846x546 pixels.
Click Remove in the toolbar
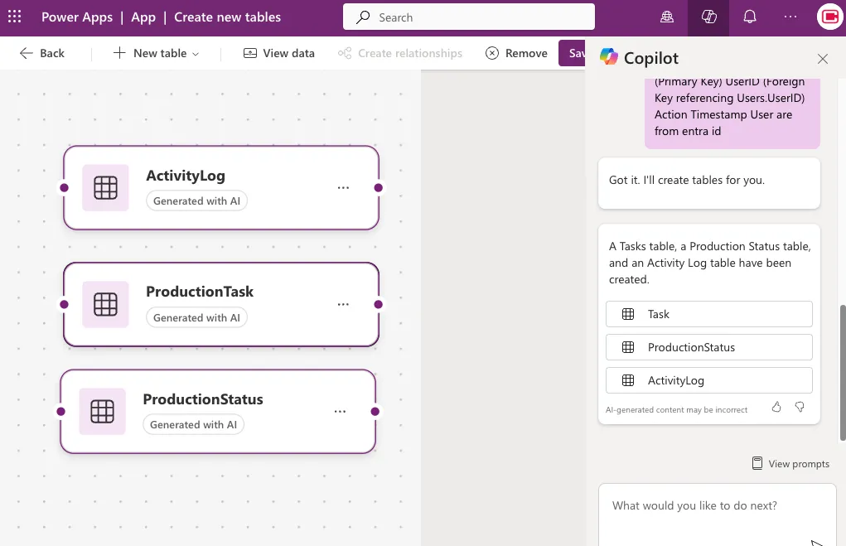pos(516,53)
